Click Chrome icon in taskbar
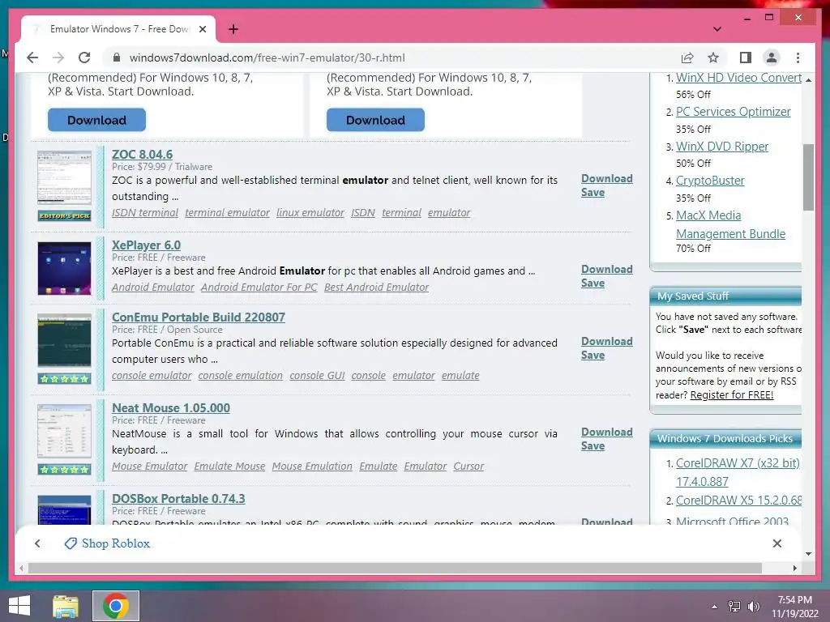This screenshot has height=622, width=830. (x=116, y=606)
